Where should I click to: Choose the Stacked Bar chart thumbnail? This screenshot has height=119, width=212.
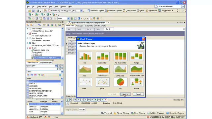pyautogui.click(x=102, y=56)
